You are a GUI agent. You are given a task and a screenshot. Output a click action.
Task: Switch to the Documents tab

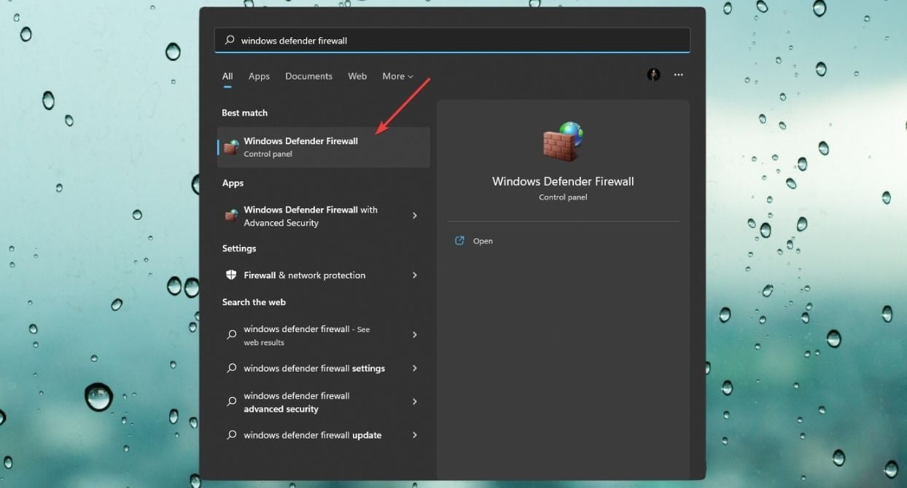(308, 76)
